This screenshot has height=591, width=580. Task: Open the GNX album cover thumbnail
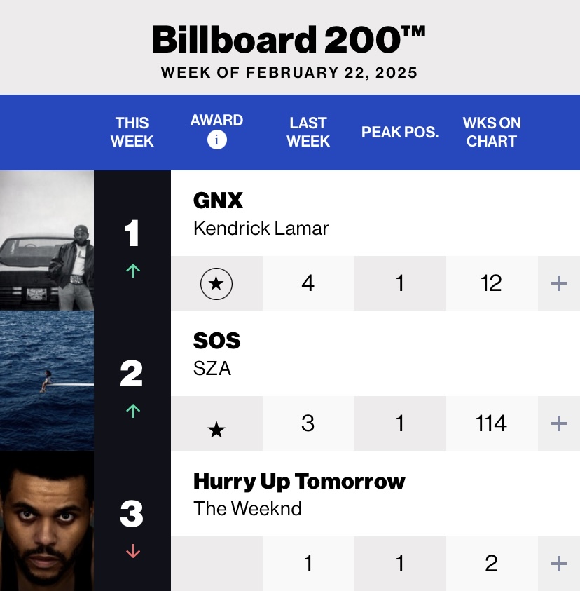47,240
